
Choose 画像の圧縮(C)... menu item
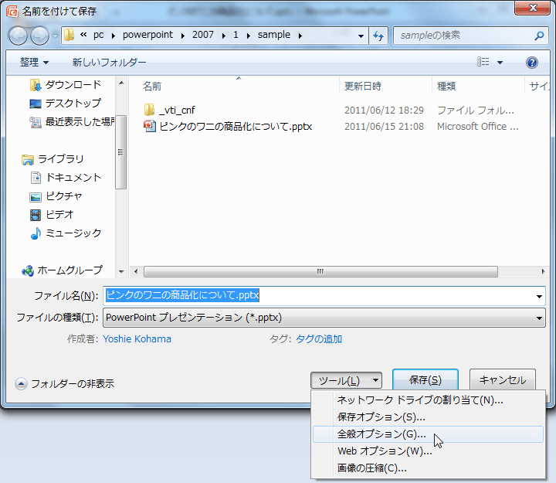point(428,468)
